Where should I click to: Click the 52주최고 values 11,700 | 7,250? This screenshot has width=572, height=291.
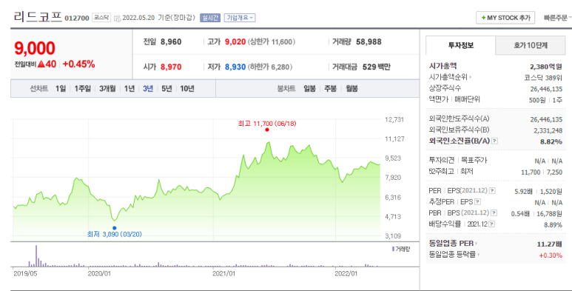point(542,172)
